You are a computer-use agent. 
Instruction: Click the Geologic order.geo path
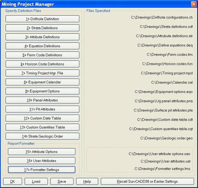(166, 138)
